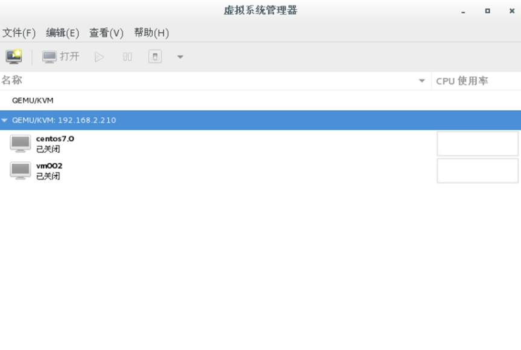Open the 文件(F) menu

19,33
